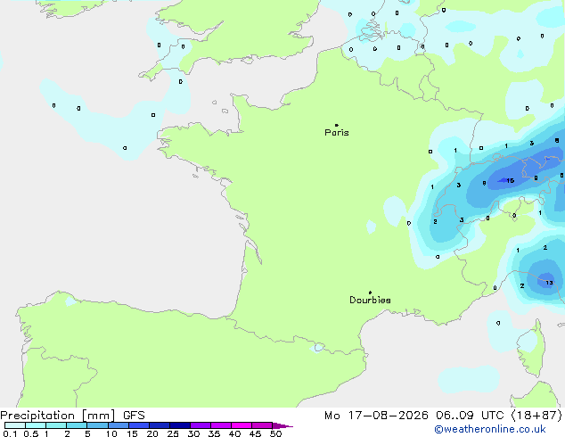Click the legend label 0.5
The width and height of the screenshot is (565, 437).
(31, 433)
